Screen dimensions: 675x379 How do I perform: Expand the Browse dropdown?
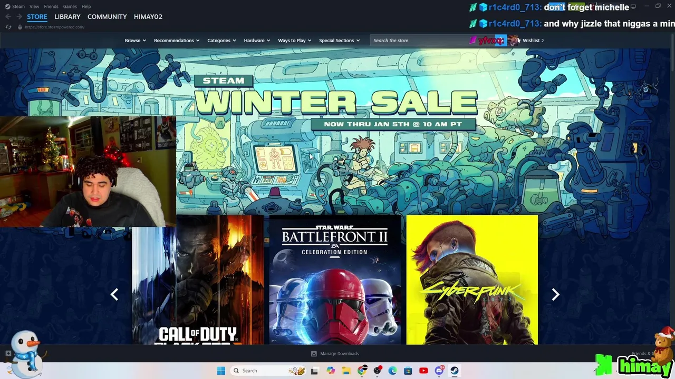pos(136,41)
